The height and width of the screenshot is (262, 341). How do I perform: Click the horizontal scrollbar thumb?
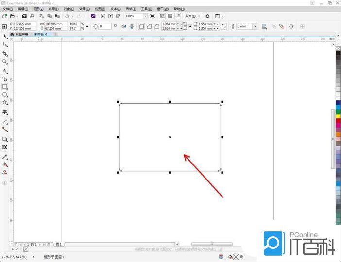click(x=212, y=245)
